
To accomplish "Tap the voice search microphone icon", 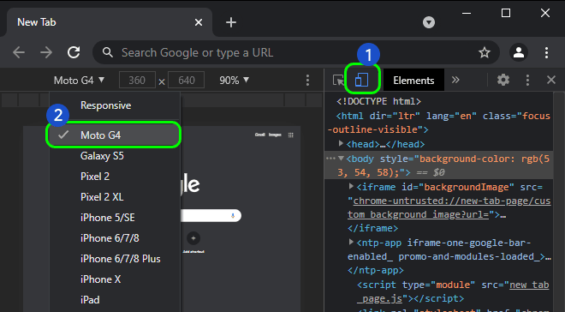I will pyautogui.click(x=233, y=216).
